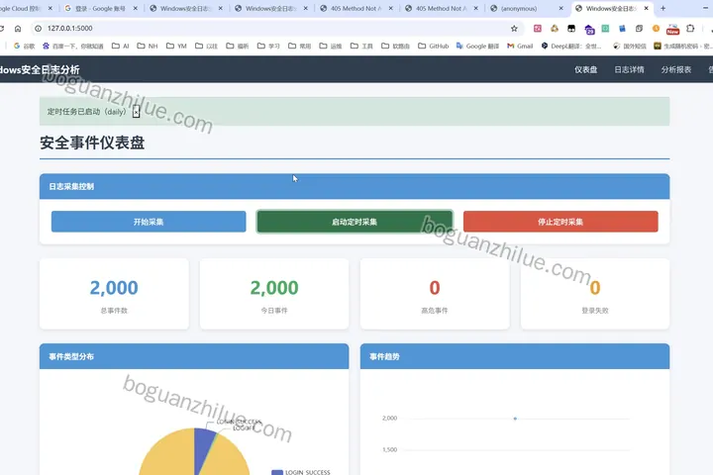Open the 运维 bookmark folder
The width and height of the screenshot is (713, 475).
tap(331, 46)
